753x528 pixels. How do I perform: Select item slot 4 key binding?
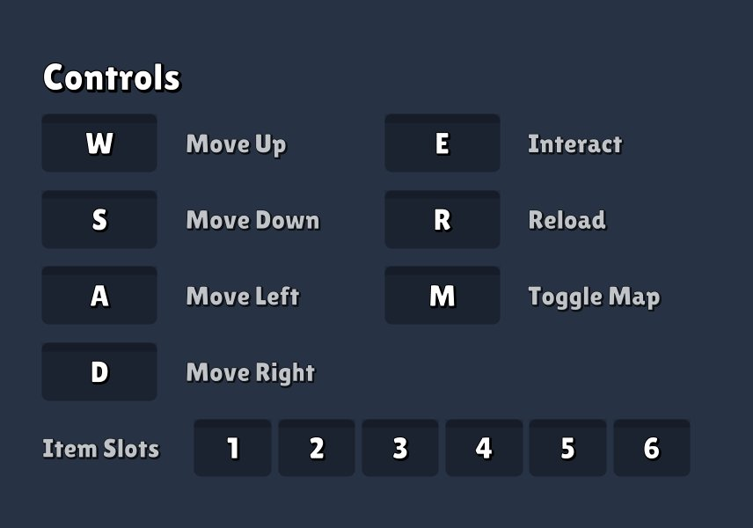(484, 448)
